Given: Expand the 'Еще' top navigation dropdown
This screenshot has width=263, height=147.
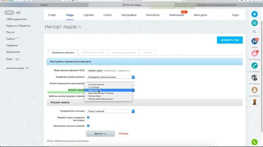Looking at the screenshot, I should pyautogui.click(x=236, y=15).
